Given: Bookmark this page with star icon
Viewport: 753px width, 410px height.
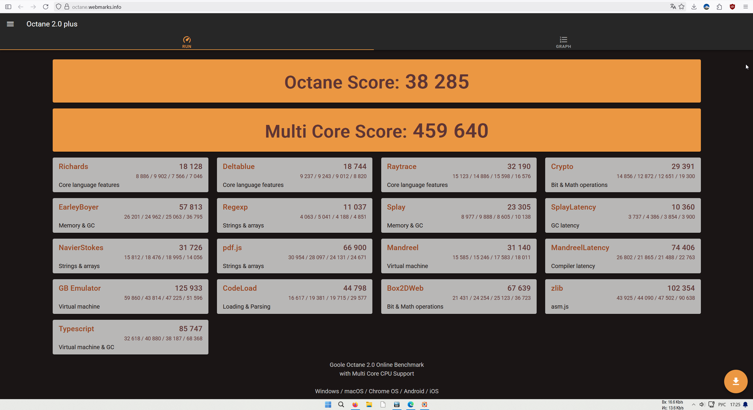Looking at the screenshot, I should pos(681,7).
